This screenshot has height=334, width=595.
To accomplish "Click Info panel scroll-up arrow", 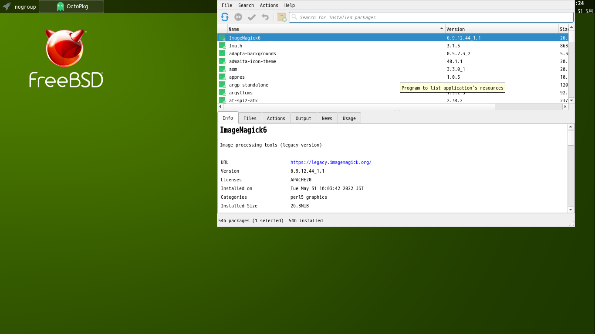I will [x=571, y=127].
